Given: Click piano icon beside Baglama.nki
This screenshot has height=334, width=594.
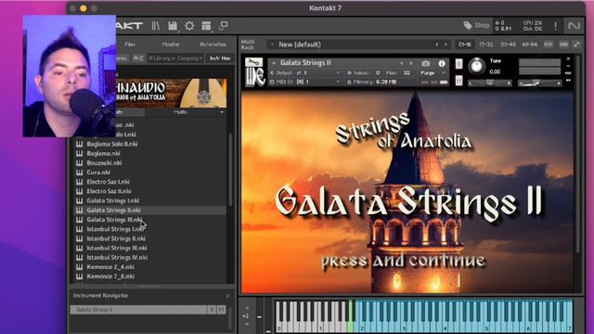Looking at the screenshot, I should point(79,153).
